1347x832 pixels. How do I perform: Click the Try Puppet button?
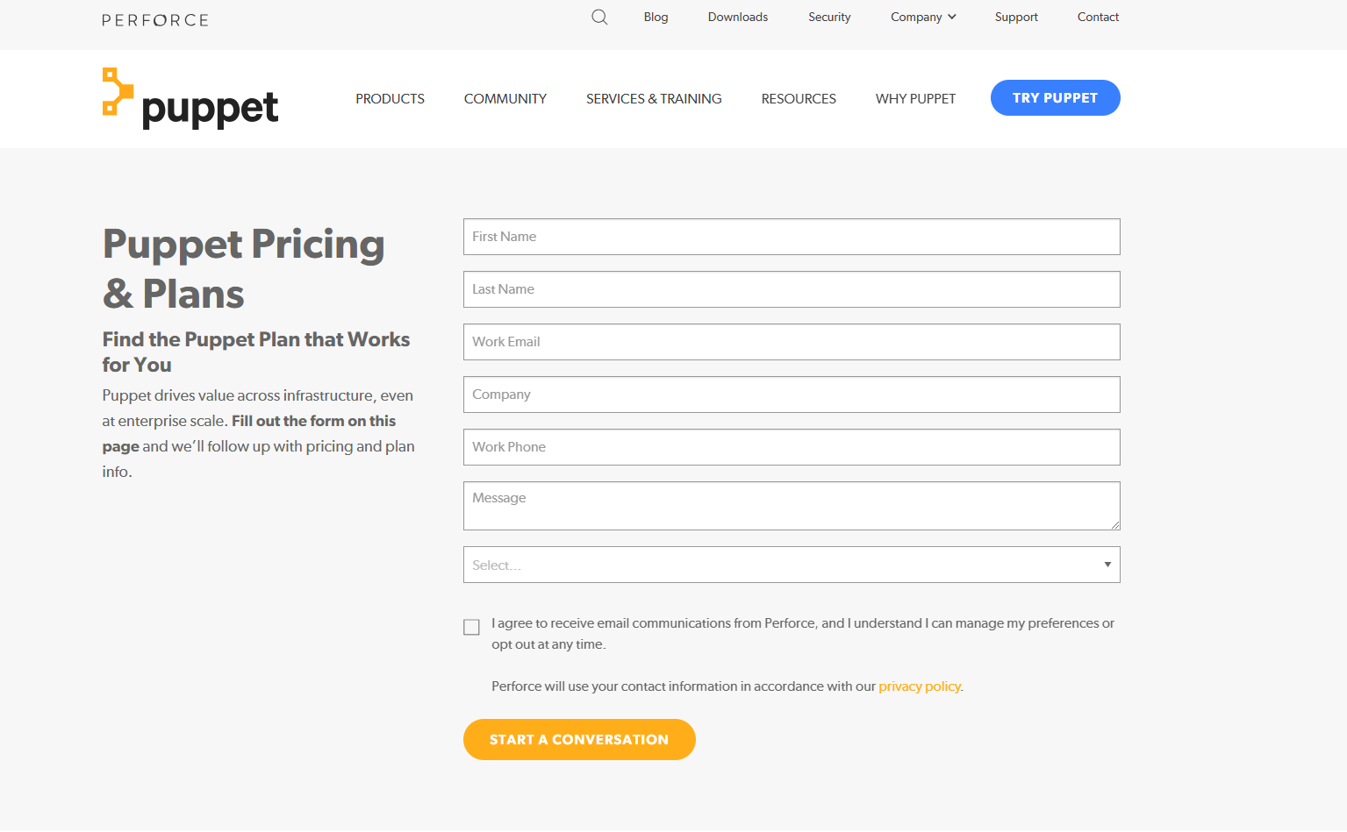[x=1055, y=97]
